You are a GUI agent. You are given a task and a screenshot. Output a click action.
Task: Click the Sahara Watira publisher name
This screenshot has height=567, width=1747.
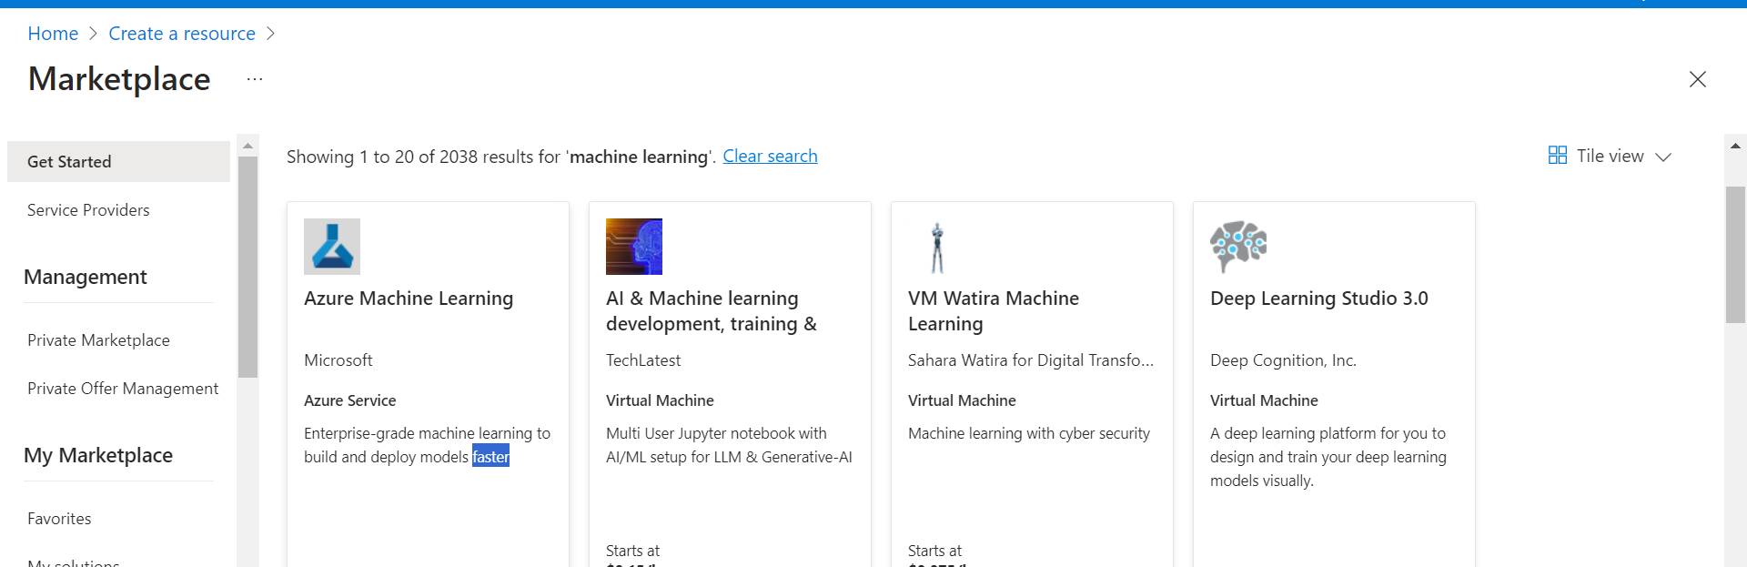pyautogui.click(x=1031, y=360)
